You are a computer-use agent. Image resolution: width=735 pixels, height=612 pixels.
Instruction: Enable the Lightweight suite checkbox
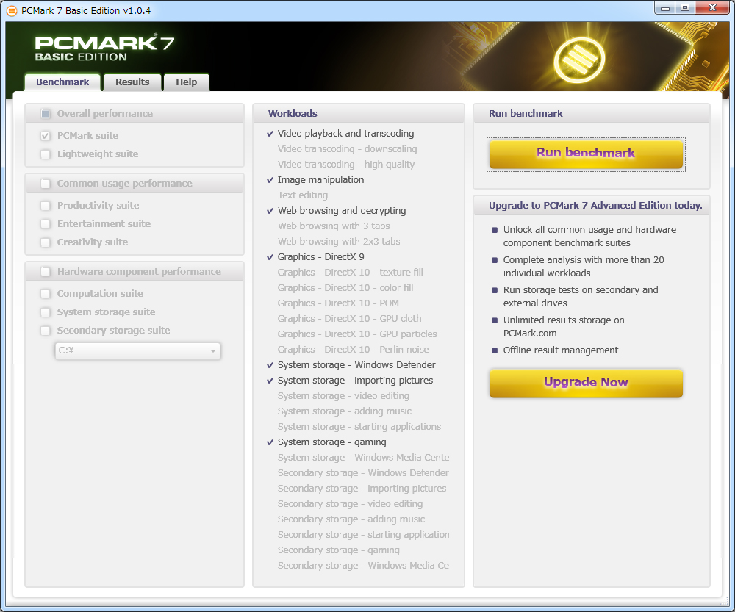point(46,154)
